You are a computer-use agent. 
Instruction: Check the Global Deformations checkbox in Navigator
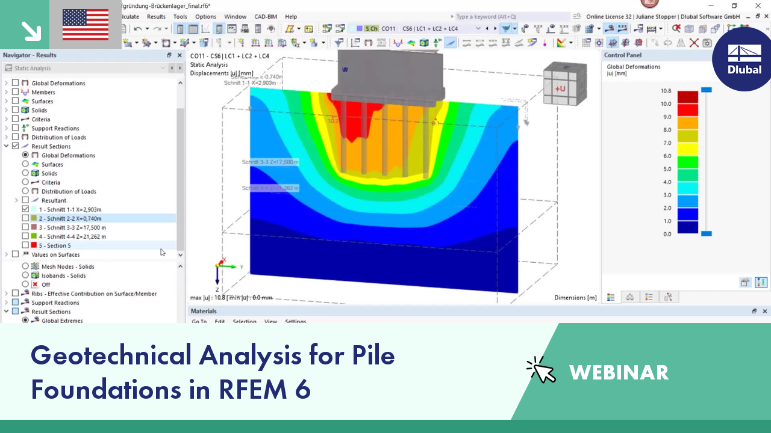(16, 83)
